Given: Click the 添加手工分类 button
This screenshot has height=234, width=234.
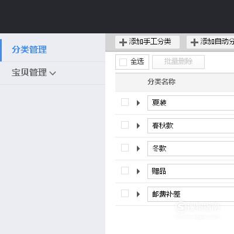Looking at the screenshot, I should point(147,42).
